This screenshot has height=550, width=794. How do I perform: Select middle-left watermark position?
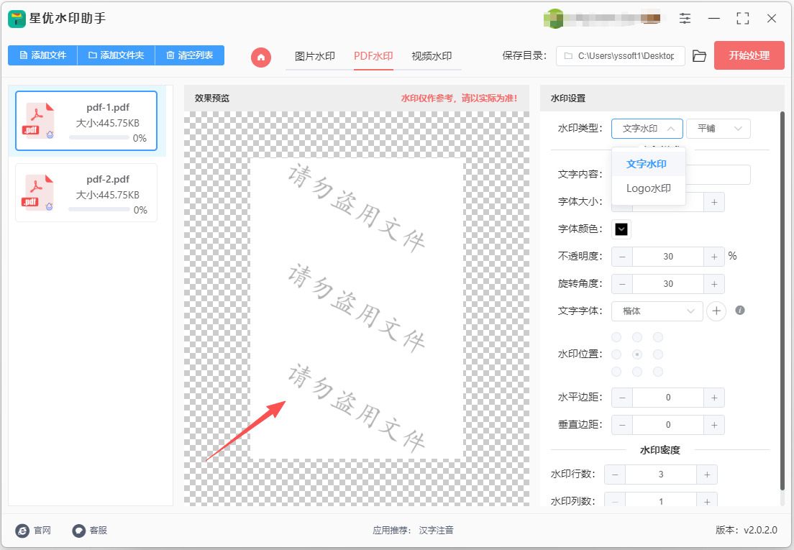pyautogui.click(x=616, y=354)
